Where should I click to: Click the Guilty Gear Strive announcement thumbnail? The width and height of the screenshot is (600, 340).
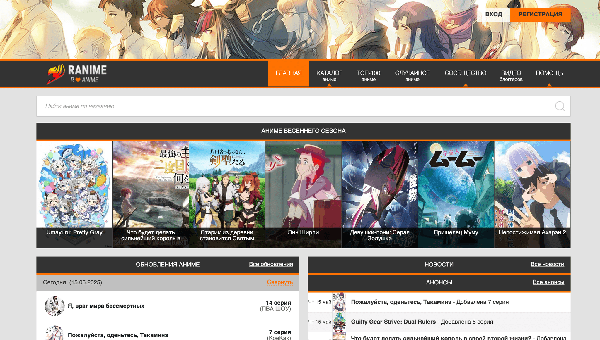pos(339,322)
